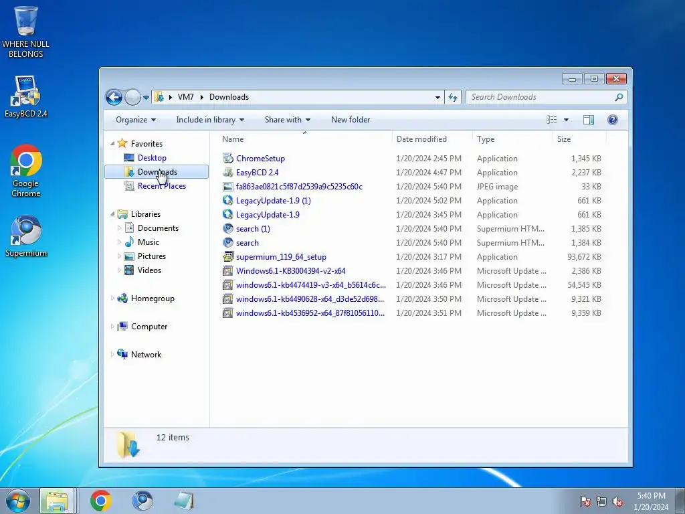Click the Back navigation arrow in Explorer
The width and height of the screenshot is (685, 514).
click(x=114, y=97)
